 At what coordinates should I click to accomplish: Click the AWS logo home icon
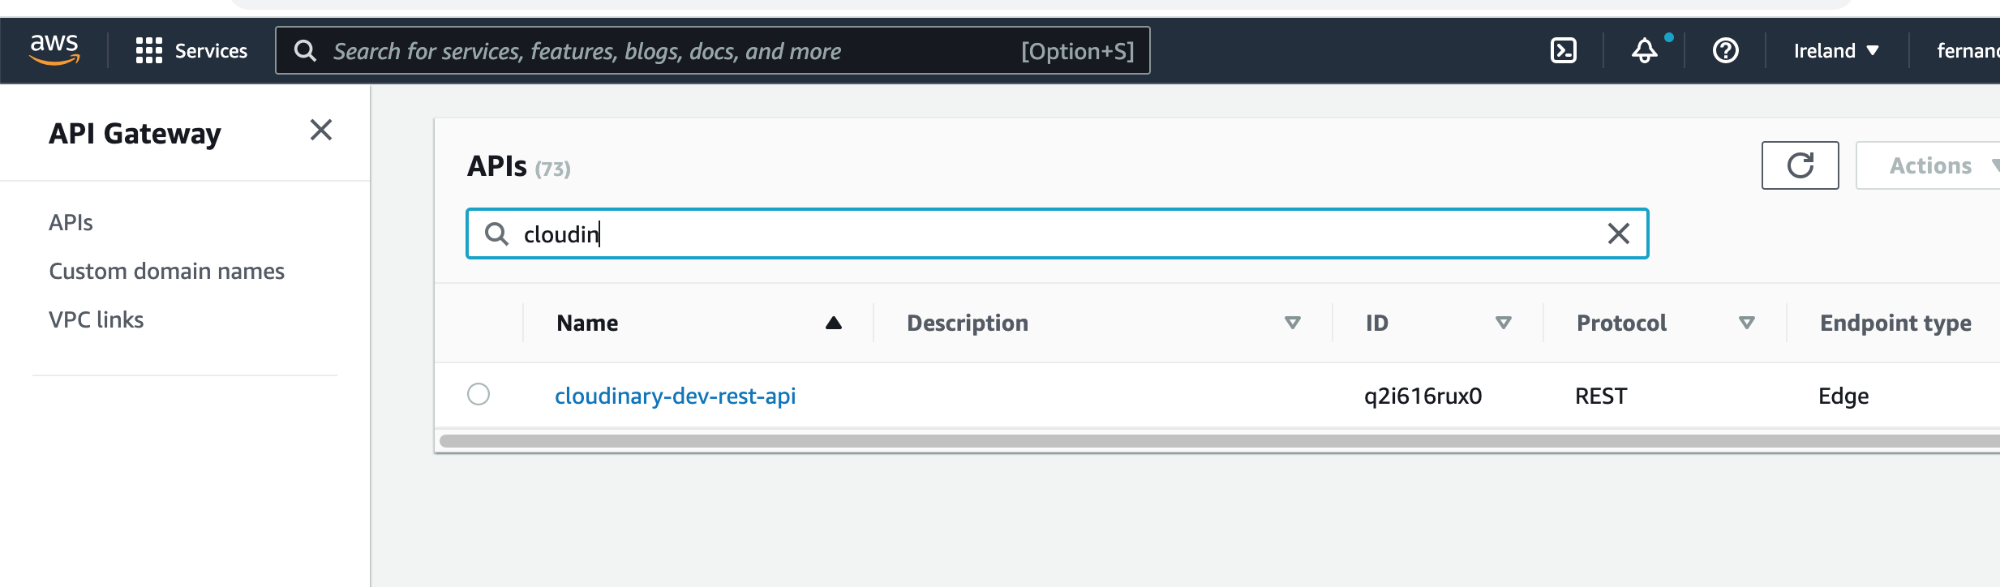pyautogui.click(x=54, y=49)
